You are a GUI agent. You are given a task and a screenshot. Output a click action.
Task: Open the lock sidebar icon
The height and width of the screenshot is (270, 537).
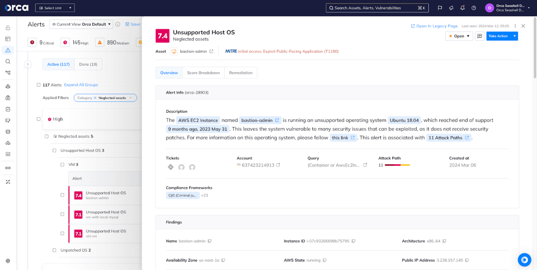8,28
